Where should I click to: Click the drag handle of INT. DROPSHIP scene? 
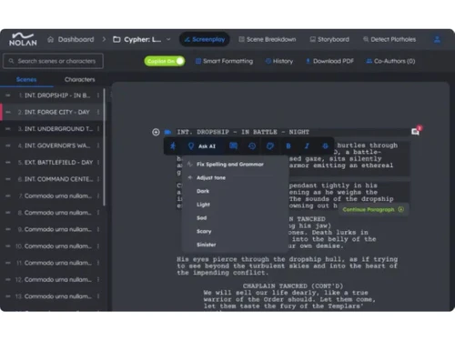pos(8,95)
